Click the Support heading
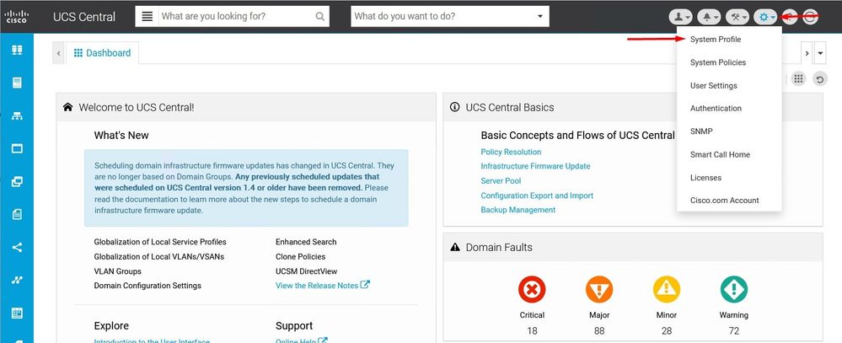Screen dimensions: 842x343 [x=294, y=326]
